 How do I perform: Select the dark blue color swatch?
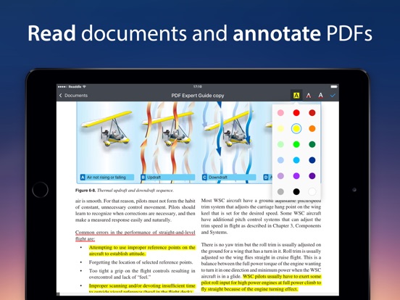(x=312, y=160)
